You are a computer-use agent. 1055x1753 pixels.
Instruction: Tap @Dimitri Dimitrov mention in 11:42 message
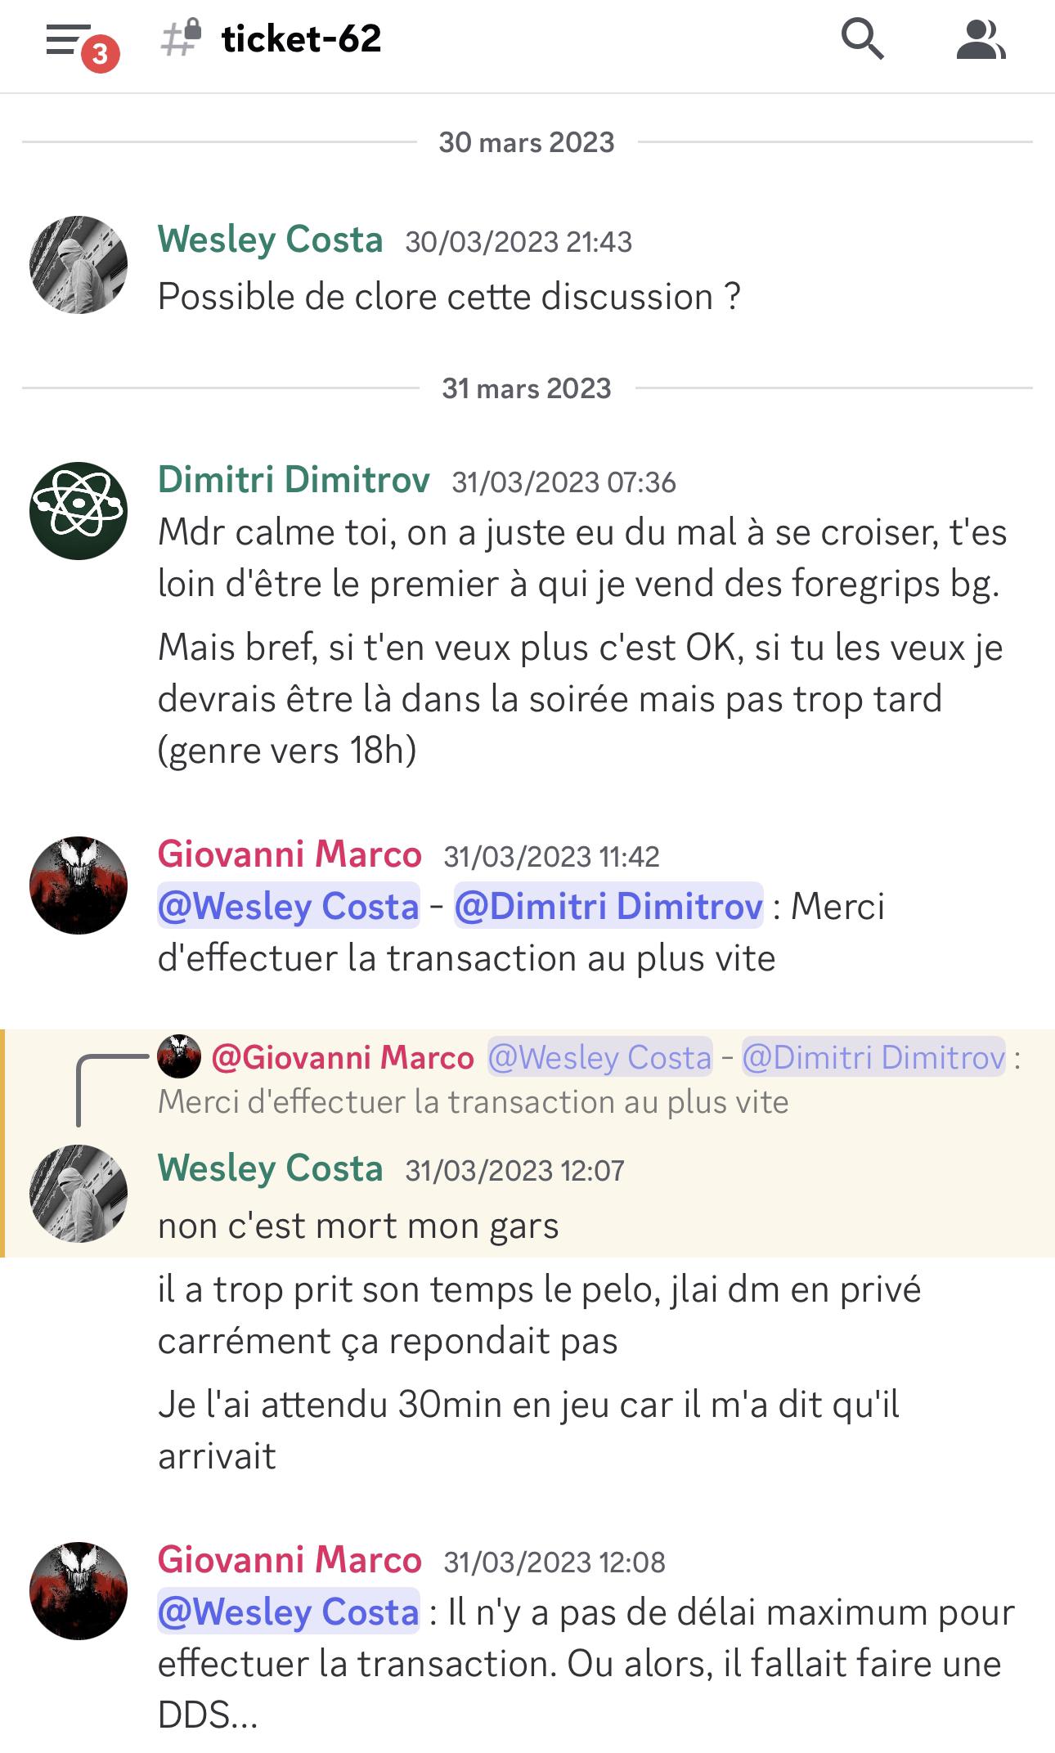click(x=608, y=906)
